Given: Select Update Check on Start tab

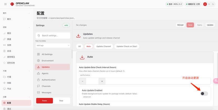Looking at the screenshot, I should pyautogui.click(x=127, y=46).
